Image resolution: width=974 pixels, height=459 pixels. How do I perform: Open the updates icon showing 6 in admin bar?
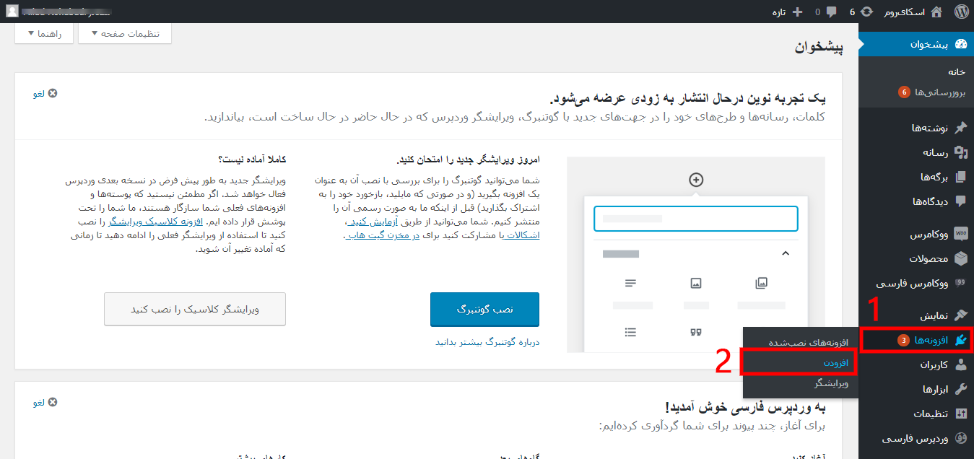point(867,12)
